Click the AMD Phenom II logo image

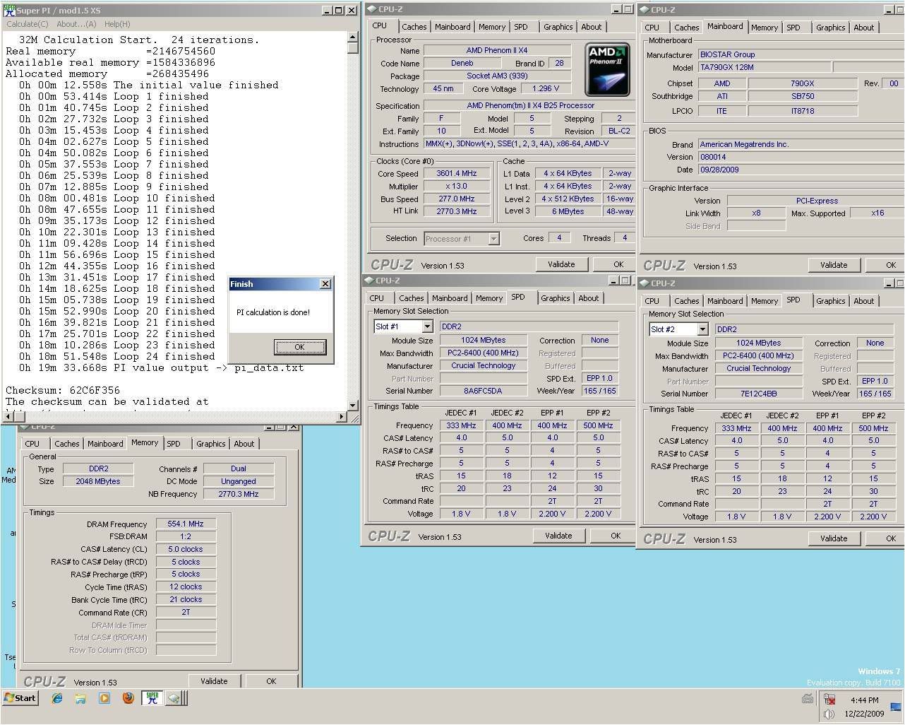(x=607, y=69)
